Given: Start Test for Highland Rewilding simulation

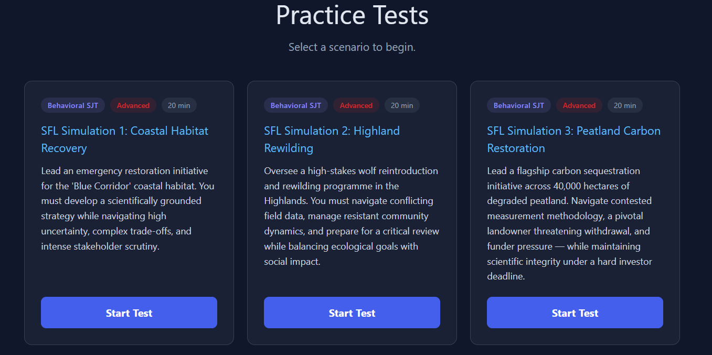Looking at the screenshot, I should 352,313.
